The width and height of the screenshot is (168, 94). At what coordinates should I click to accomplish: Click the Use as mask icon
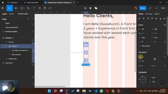coord(91,8)
